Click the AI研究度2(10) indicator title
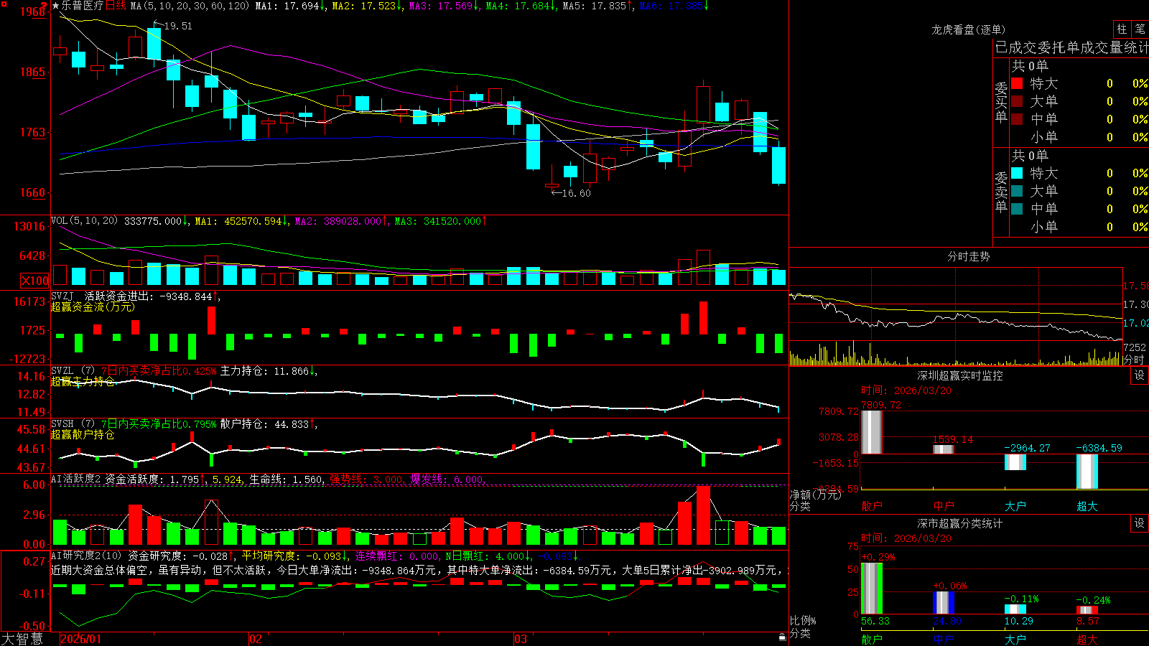Image resolution: width=1149 pixels, height=646 pixels. [x=86, y=556]
